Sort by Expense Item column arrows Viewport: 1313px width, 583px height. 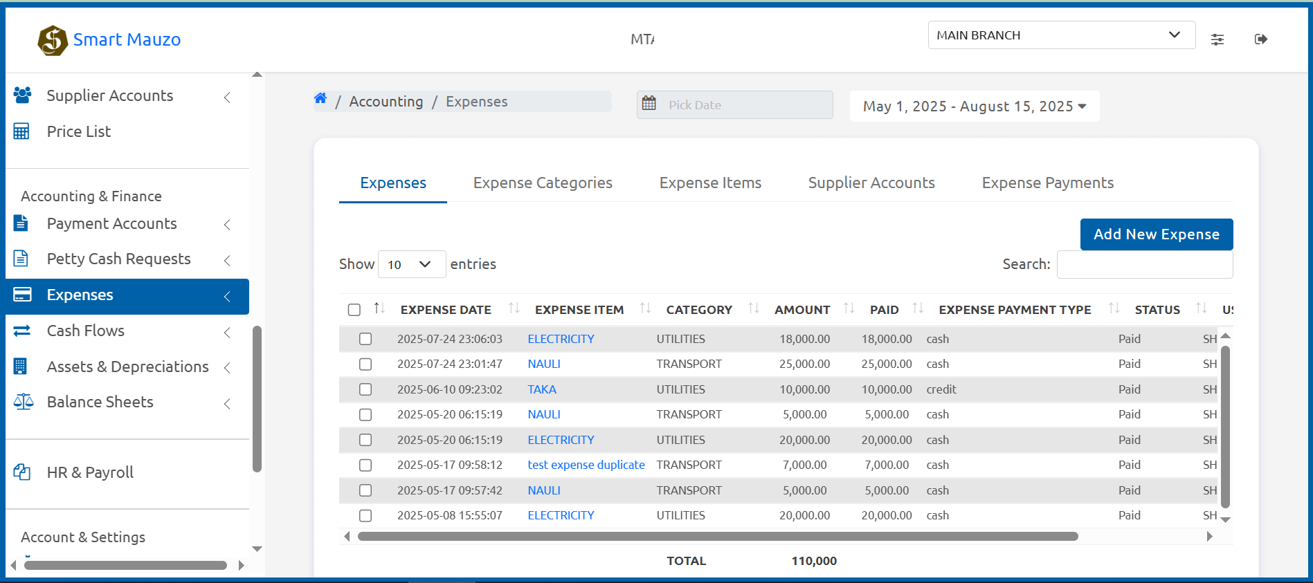click(x=645, y=308)
